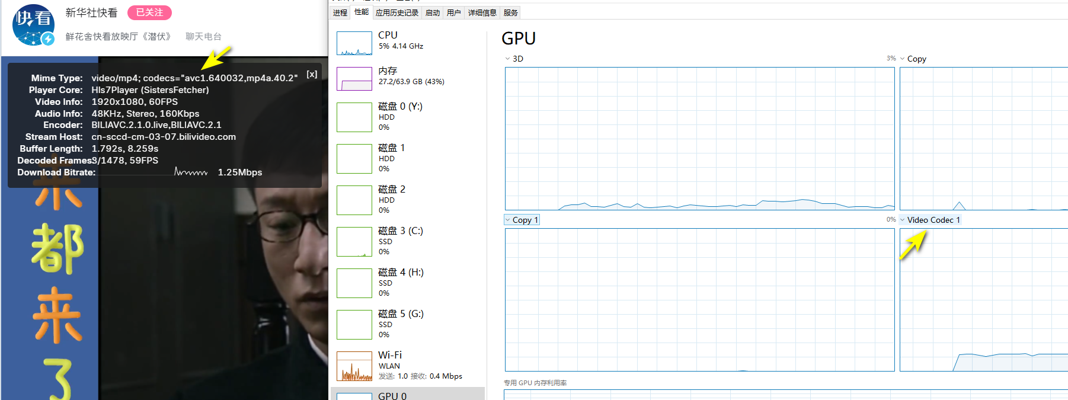Viewport: 1068px width, 400px height.
Task: Switch to the 进程 tab
Action: pyautogui.click(x=340, y=12)
